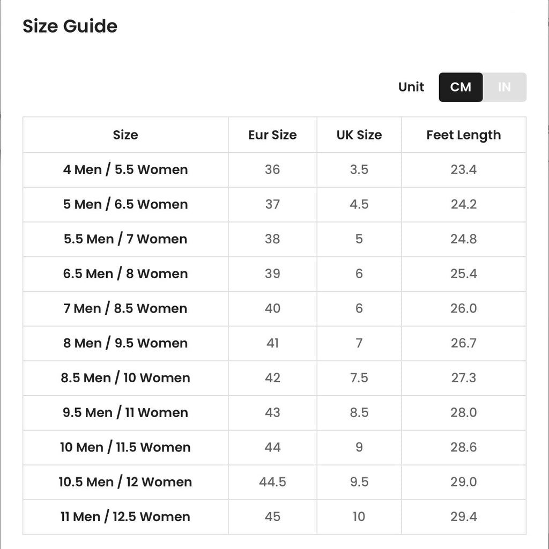549x549 pixels.
Task: Click the UK Size column header
Action: pyautogui.click(x=359, y=135)
